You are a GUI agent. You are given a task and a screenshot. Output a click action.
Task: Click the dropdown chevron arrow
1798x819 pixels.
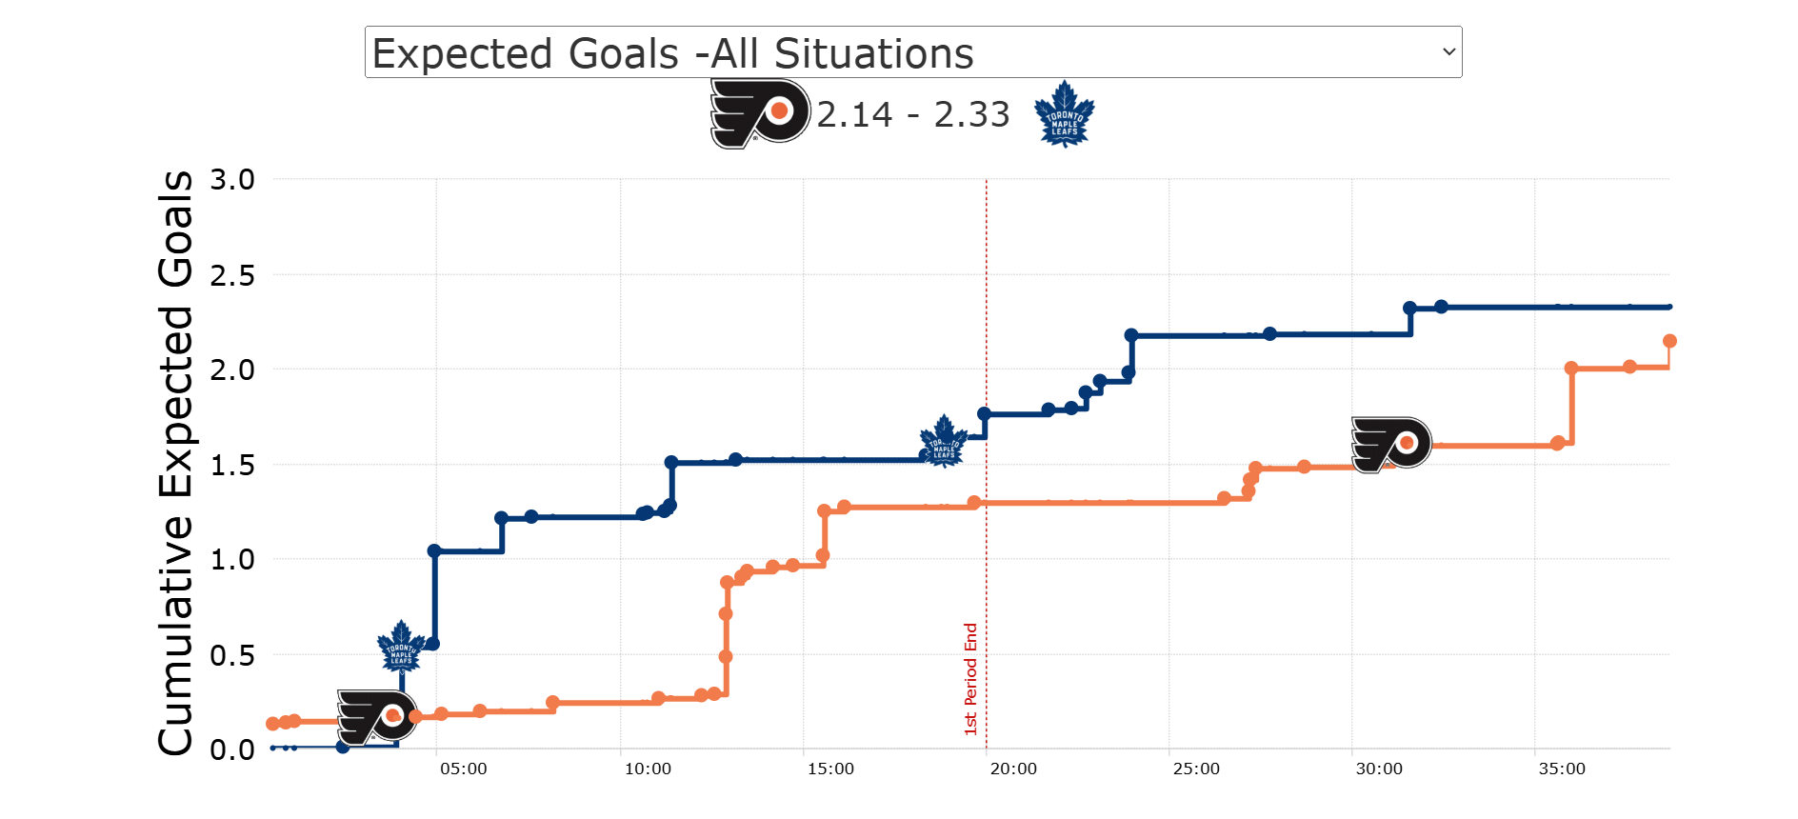[1448, 52]
